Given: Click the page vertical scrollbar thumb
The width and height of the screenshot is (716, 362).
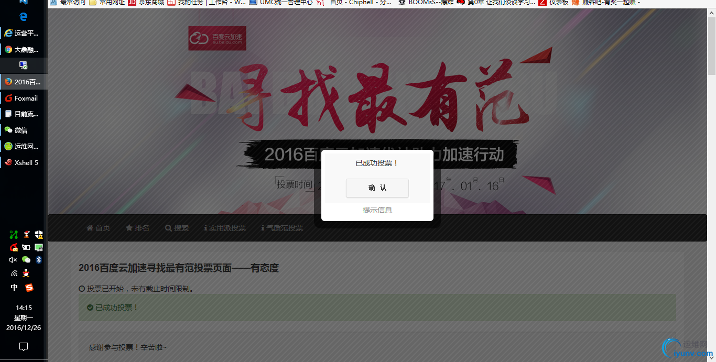Looking at the screenshot, I should [711, 47].
